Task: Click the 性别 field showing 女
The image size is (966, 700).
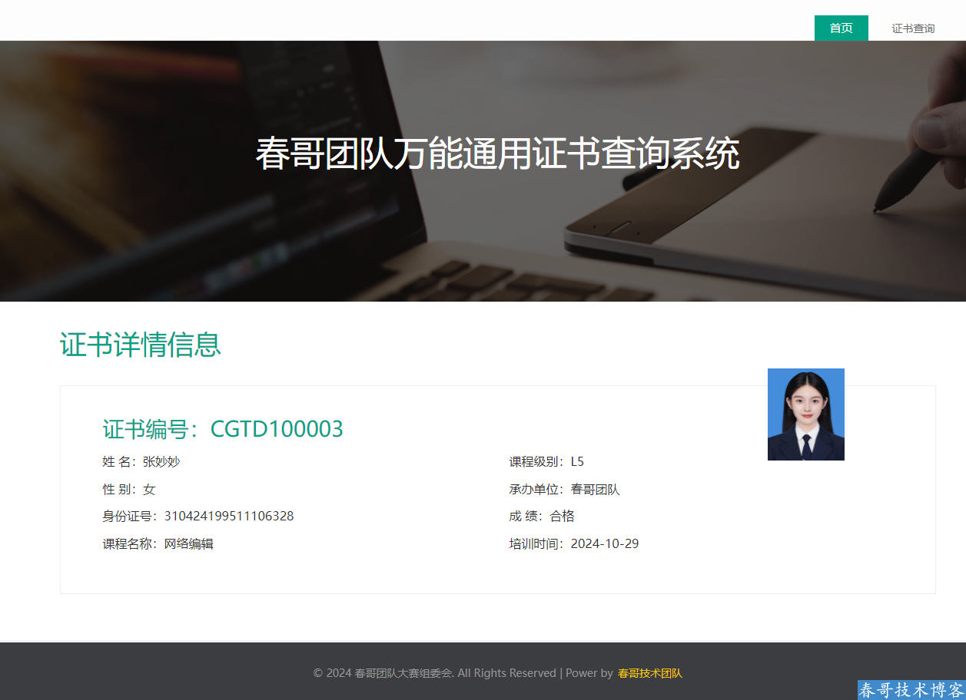Action: [x=149, y=490]
